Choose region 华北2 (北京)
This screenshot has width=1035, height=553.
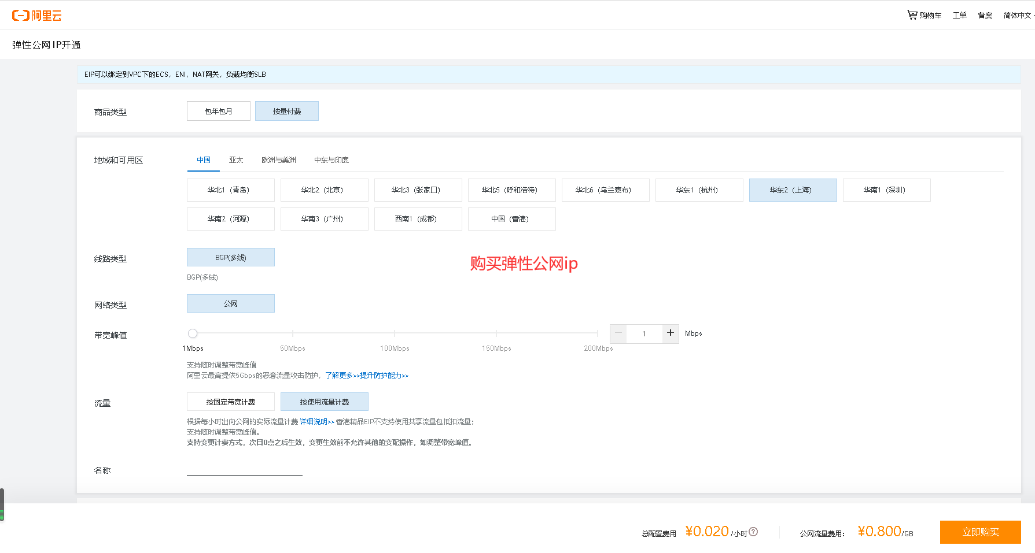click(x=325, y=190)
